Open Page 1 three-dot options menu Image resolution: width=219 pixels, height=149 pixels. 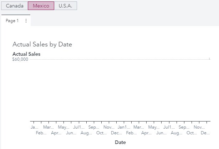[x=26, y=21]
